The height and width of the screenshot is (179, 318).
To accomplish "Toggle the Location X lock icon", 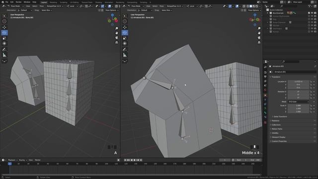I will [x=311, y=82].
